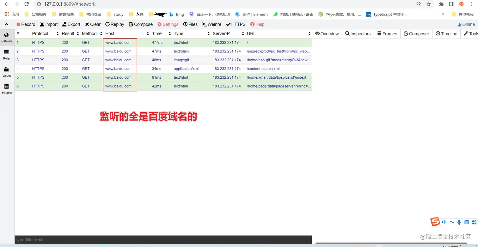This screenshot has height=247, width=478.
Task: Open the 公司相关 bookmark folder
Action: pyautogui.click(x=35, y=14)
